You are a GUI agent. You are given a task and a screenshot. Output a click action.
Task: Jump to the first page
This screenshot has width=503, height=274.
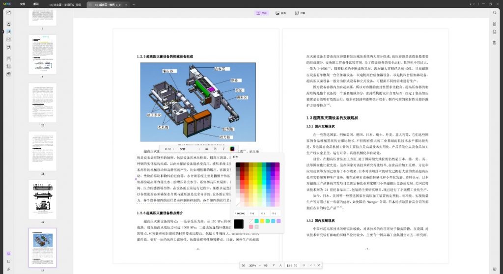coord(274,265)
